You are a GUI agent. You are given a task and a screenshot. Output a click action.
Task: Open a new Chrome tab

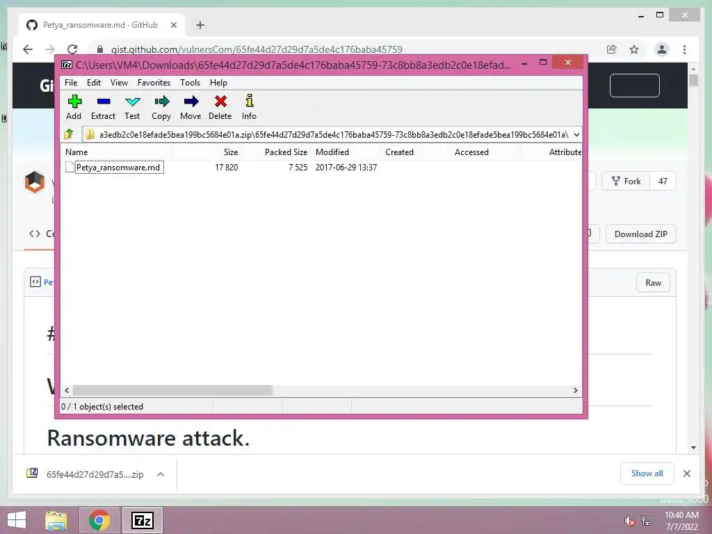(x=200, y=25)
